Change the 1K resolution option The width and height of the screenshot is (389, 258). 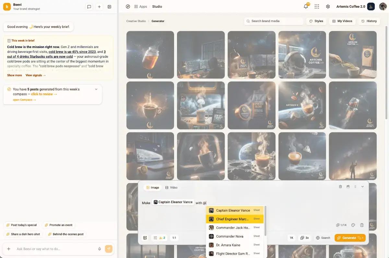[x=291, y=238]
